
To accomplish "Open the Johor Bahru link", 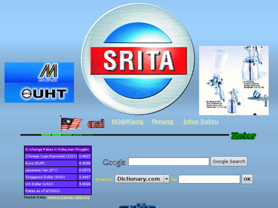I will click(201, 121).
